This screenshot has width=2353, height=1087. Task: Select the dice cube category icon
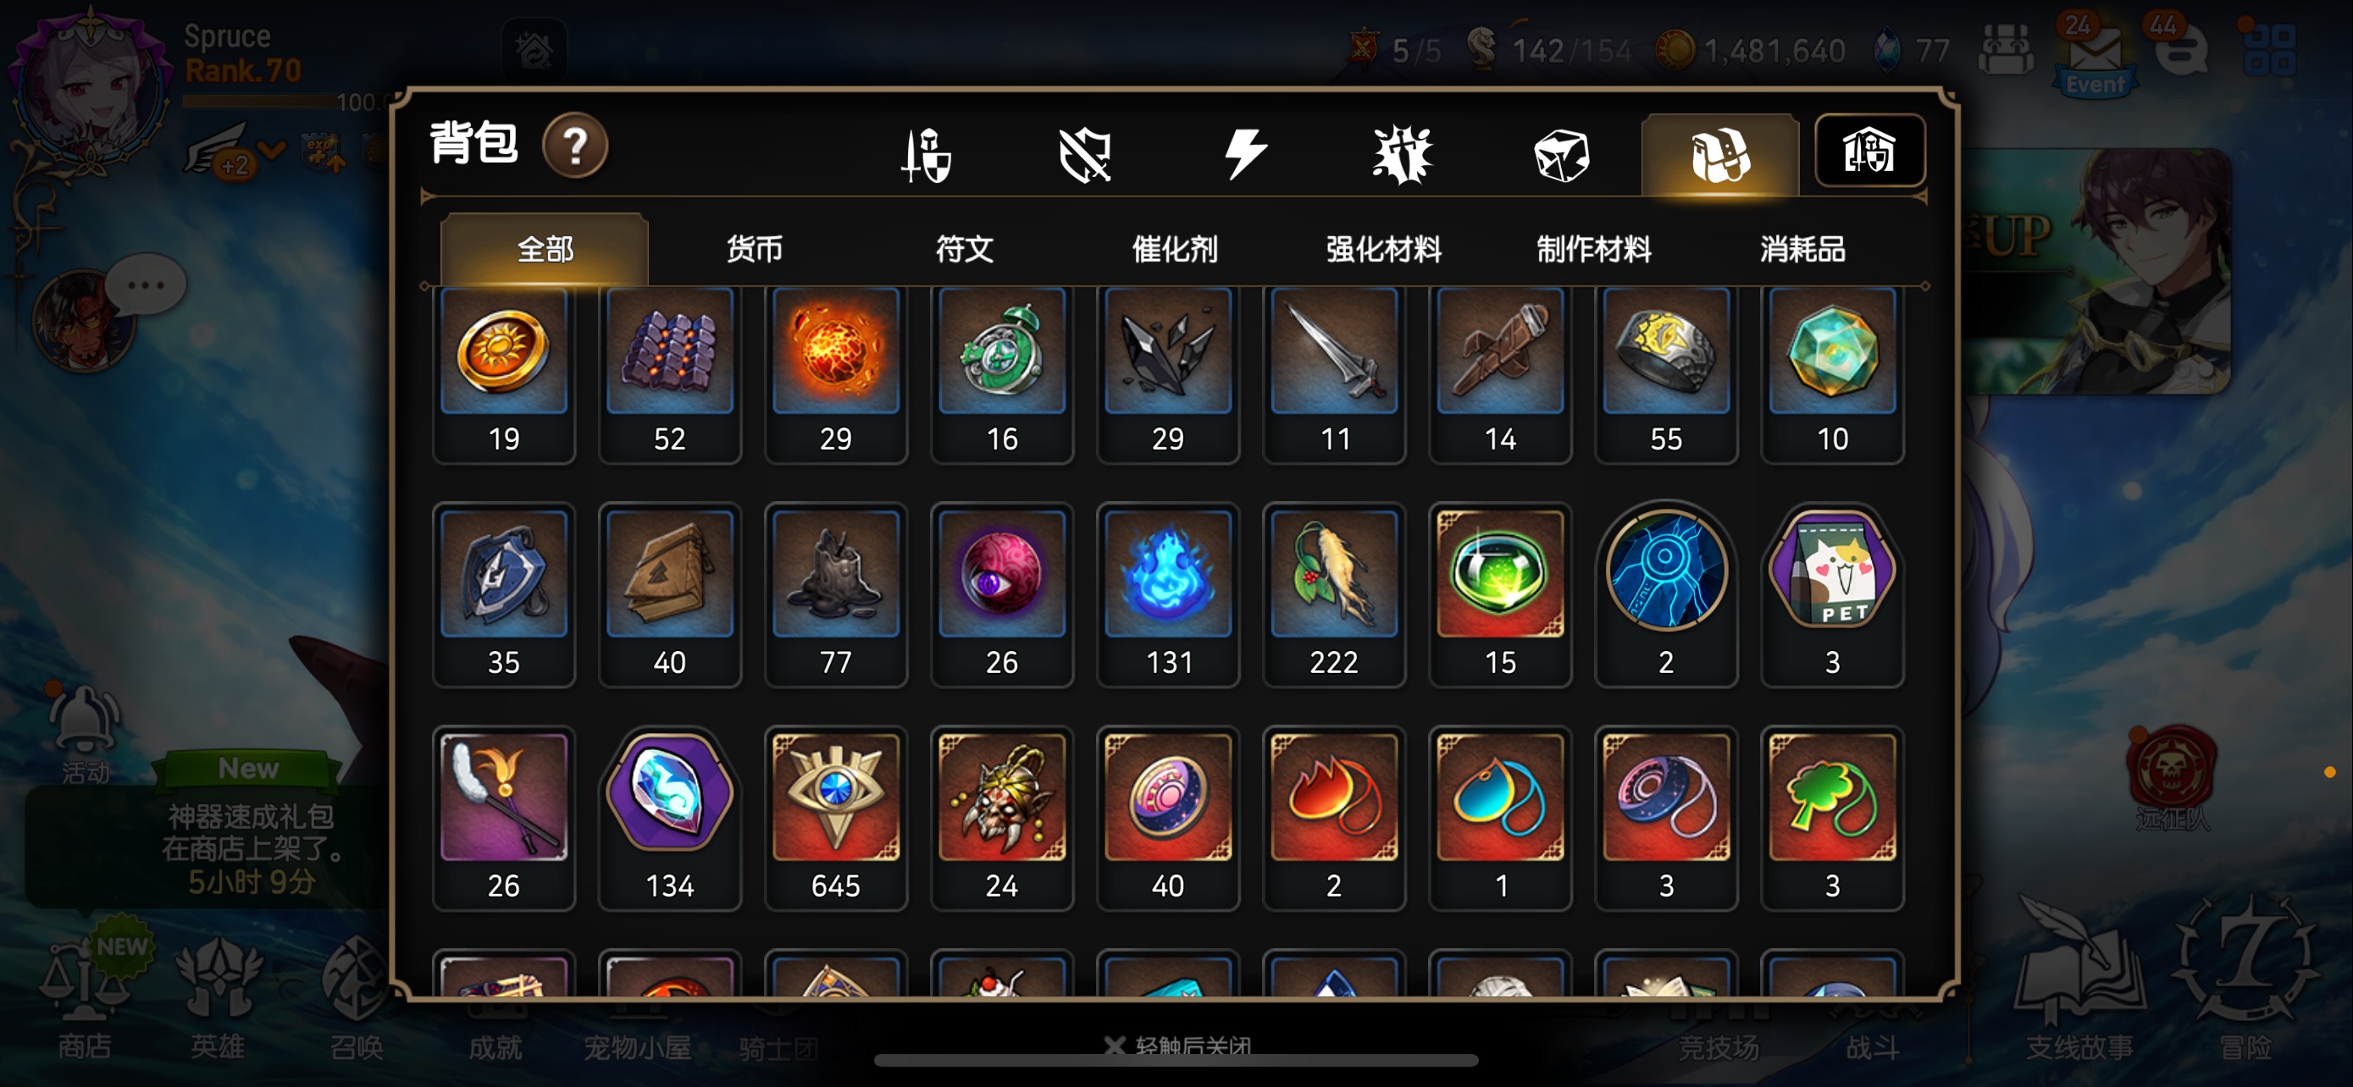[1561, 154]
